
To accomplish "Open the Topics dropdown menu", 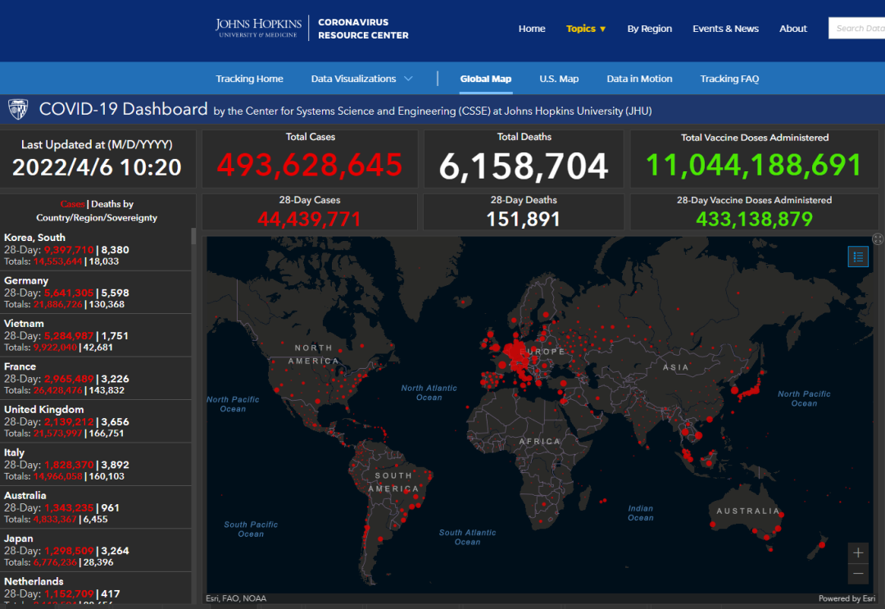I will point(586,28).
